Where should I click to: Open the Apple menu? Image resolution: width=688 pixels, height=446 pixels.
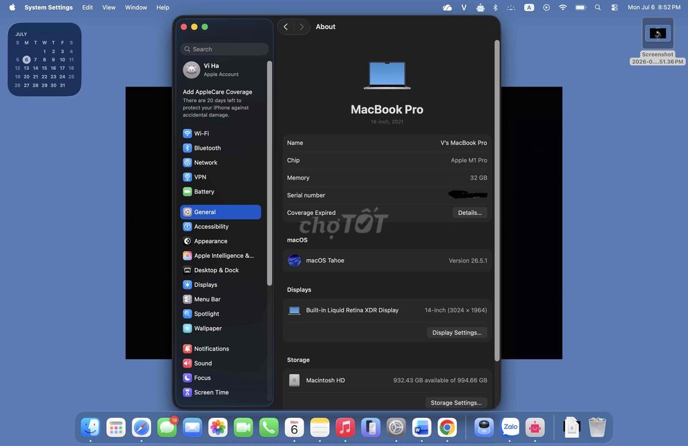click(12, 7)
